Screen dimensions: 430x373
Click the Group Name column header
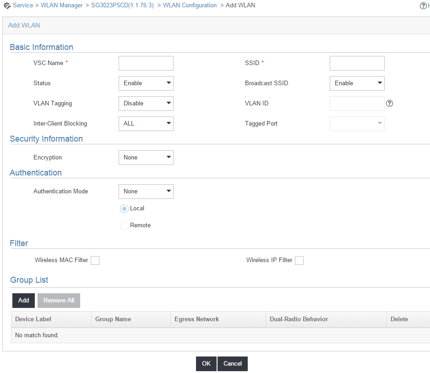tap(131, 319)
